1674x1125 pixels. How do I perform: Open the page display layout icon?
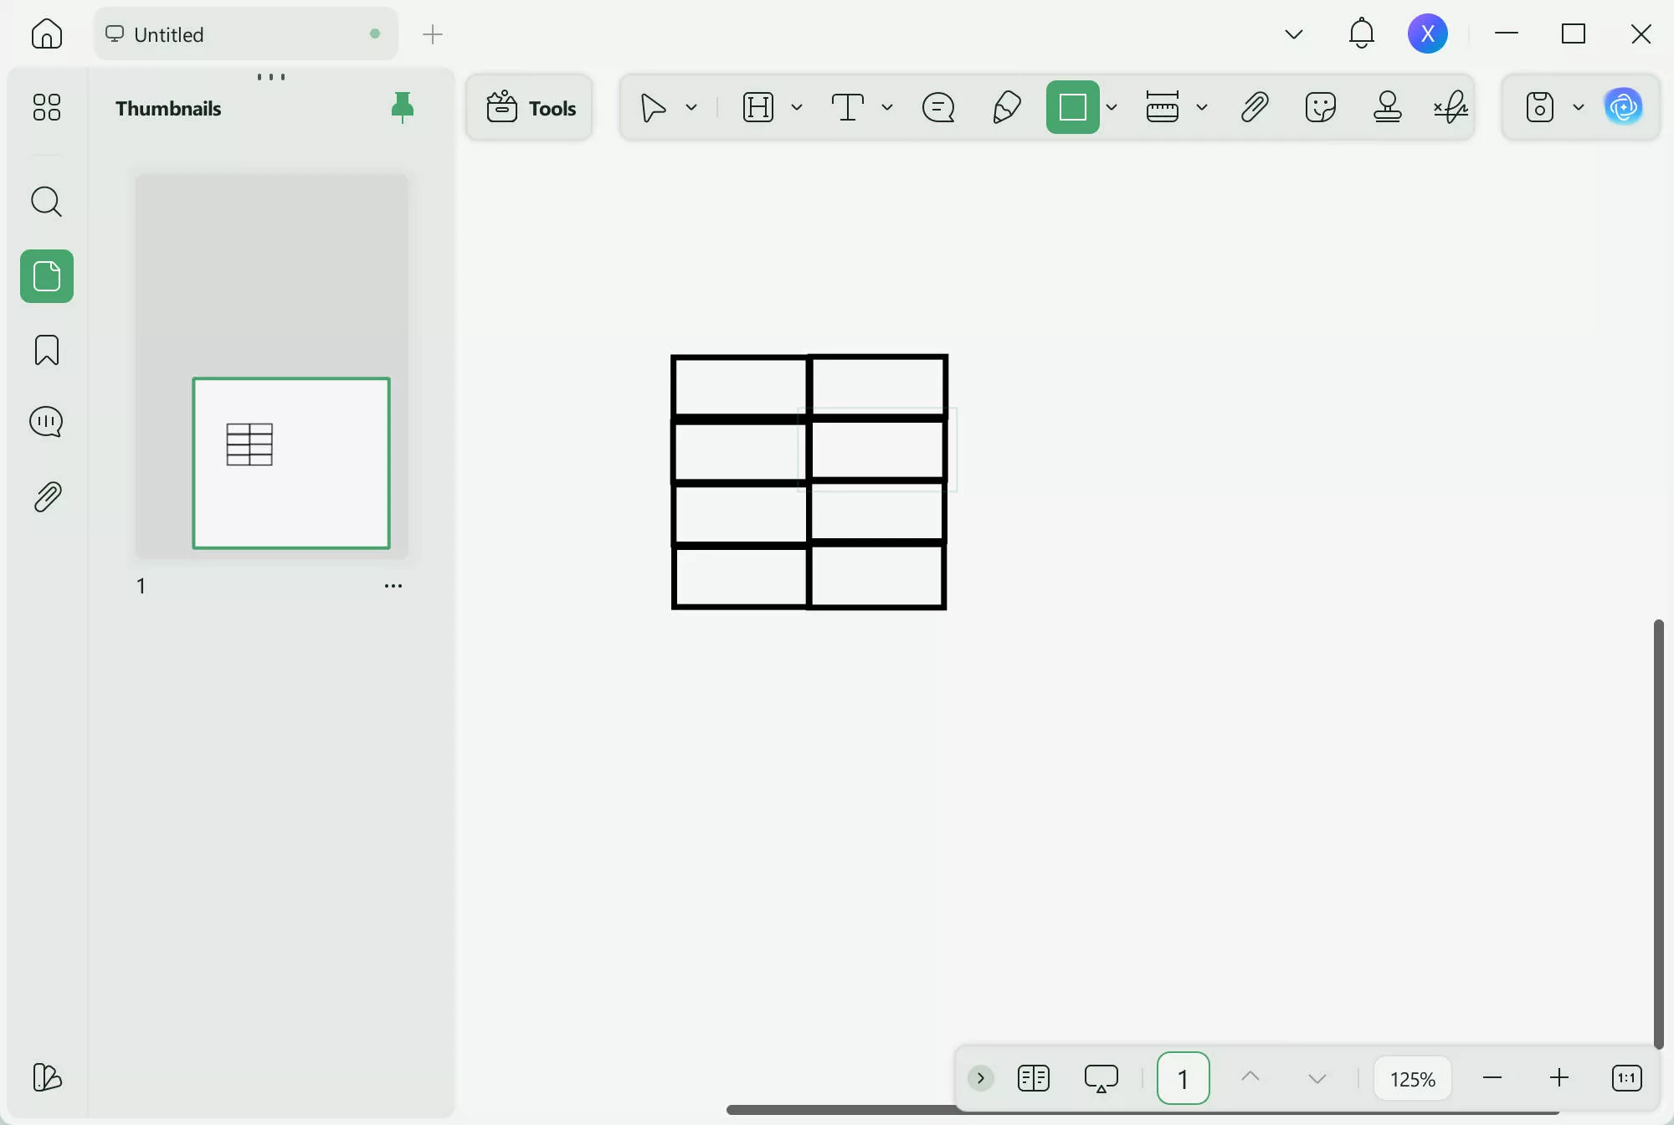(x=1034, y=1078)
